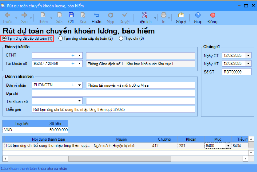Click the Địa chỉ address field
257x172 pixels.
click(x=113, y=93)
